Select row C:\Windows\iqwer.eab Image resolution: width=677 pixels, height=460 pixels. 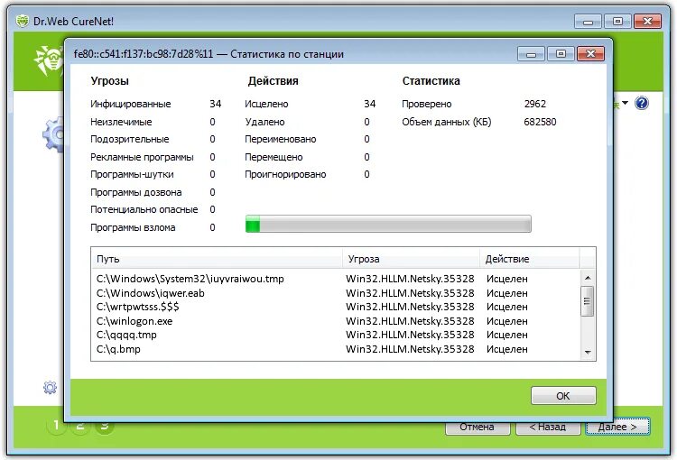point(336,293)
